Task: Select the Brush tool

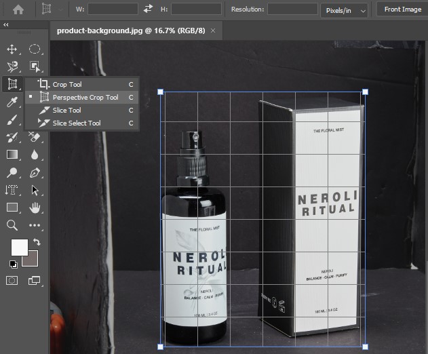Action: (12, 119)
